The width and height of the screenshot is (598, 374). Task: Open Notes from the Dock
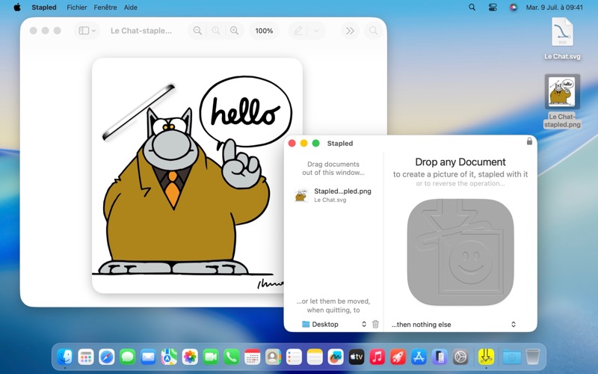pyautogui.click(x=315, y=358)
